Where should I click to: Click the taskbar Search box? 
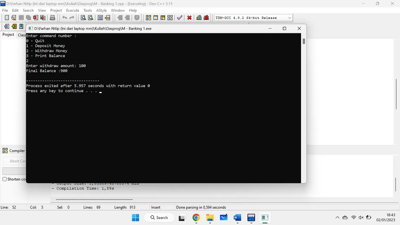(x=159, y=218)
